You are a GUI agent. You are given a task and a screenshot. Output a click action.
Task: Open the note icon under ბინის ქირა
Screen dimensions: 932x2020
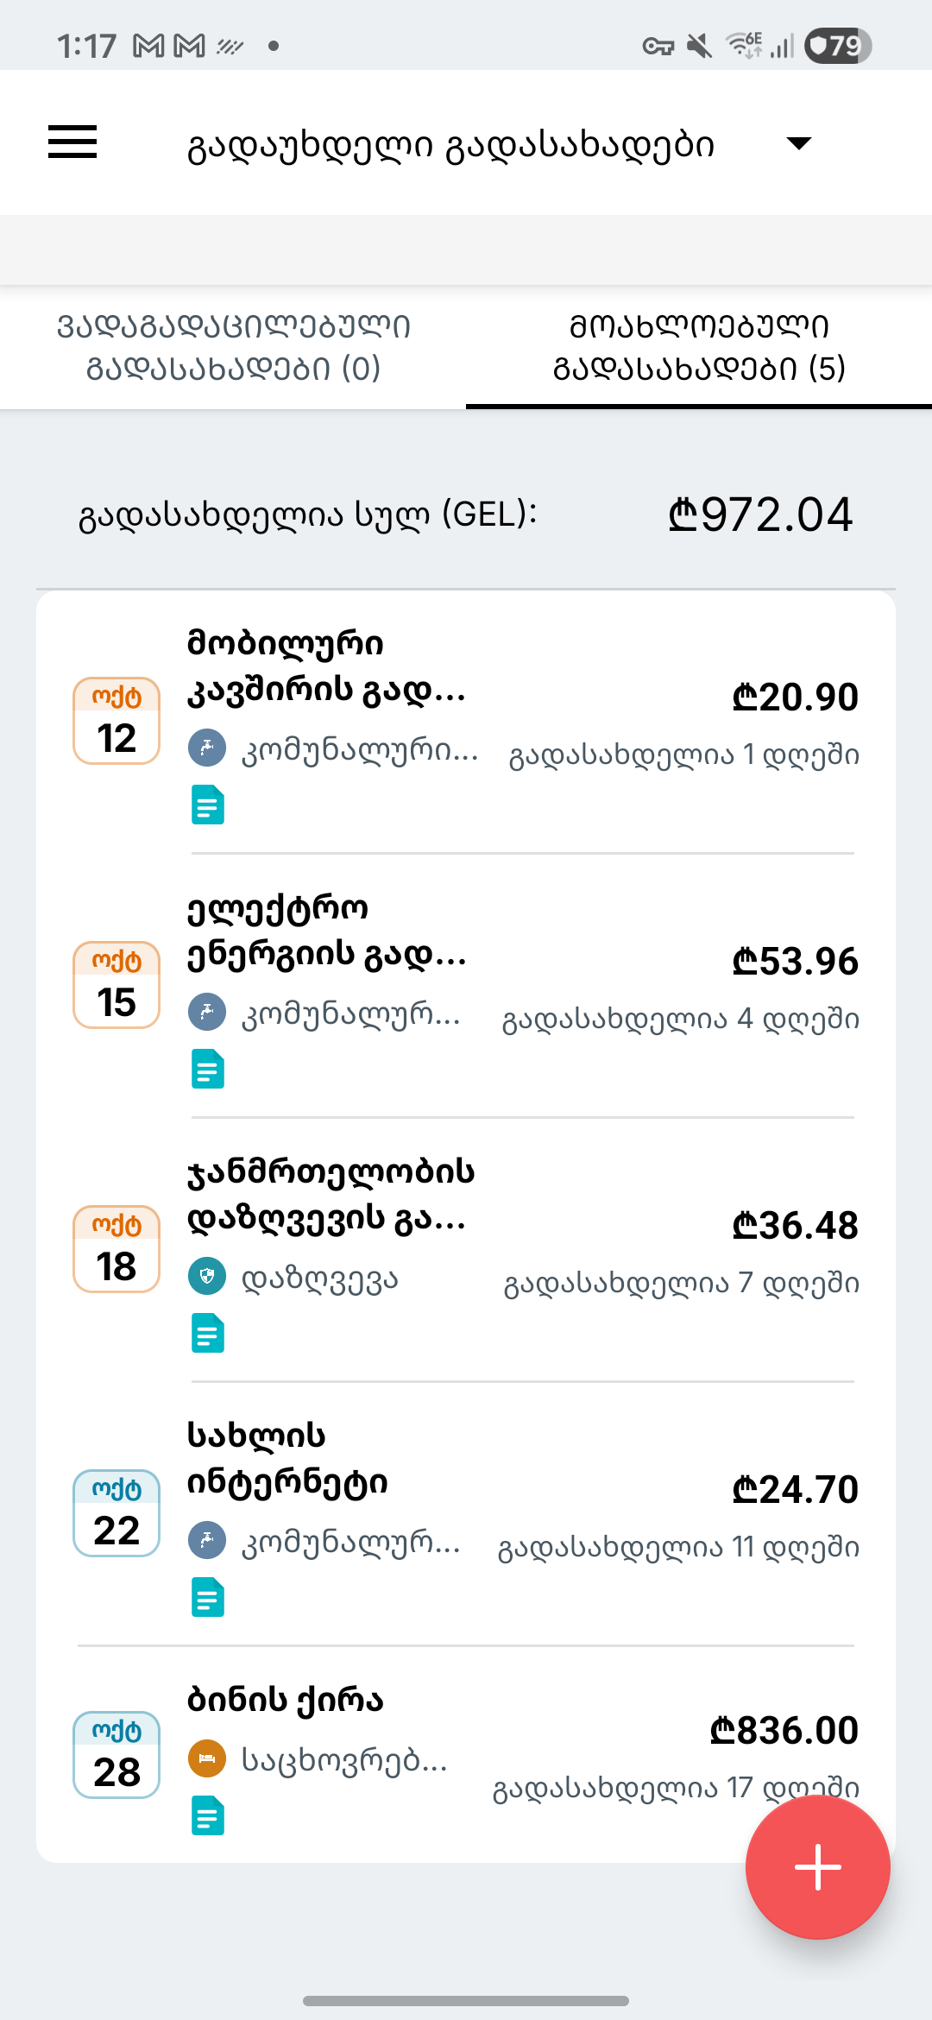(x=208, y=1815)
